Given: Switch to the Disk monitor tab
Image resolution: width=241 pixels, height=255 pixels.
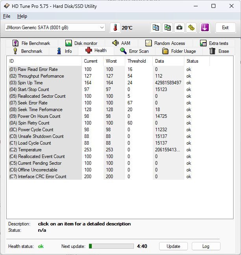Looking at the screenshot, I should click(81, 43).
